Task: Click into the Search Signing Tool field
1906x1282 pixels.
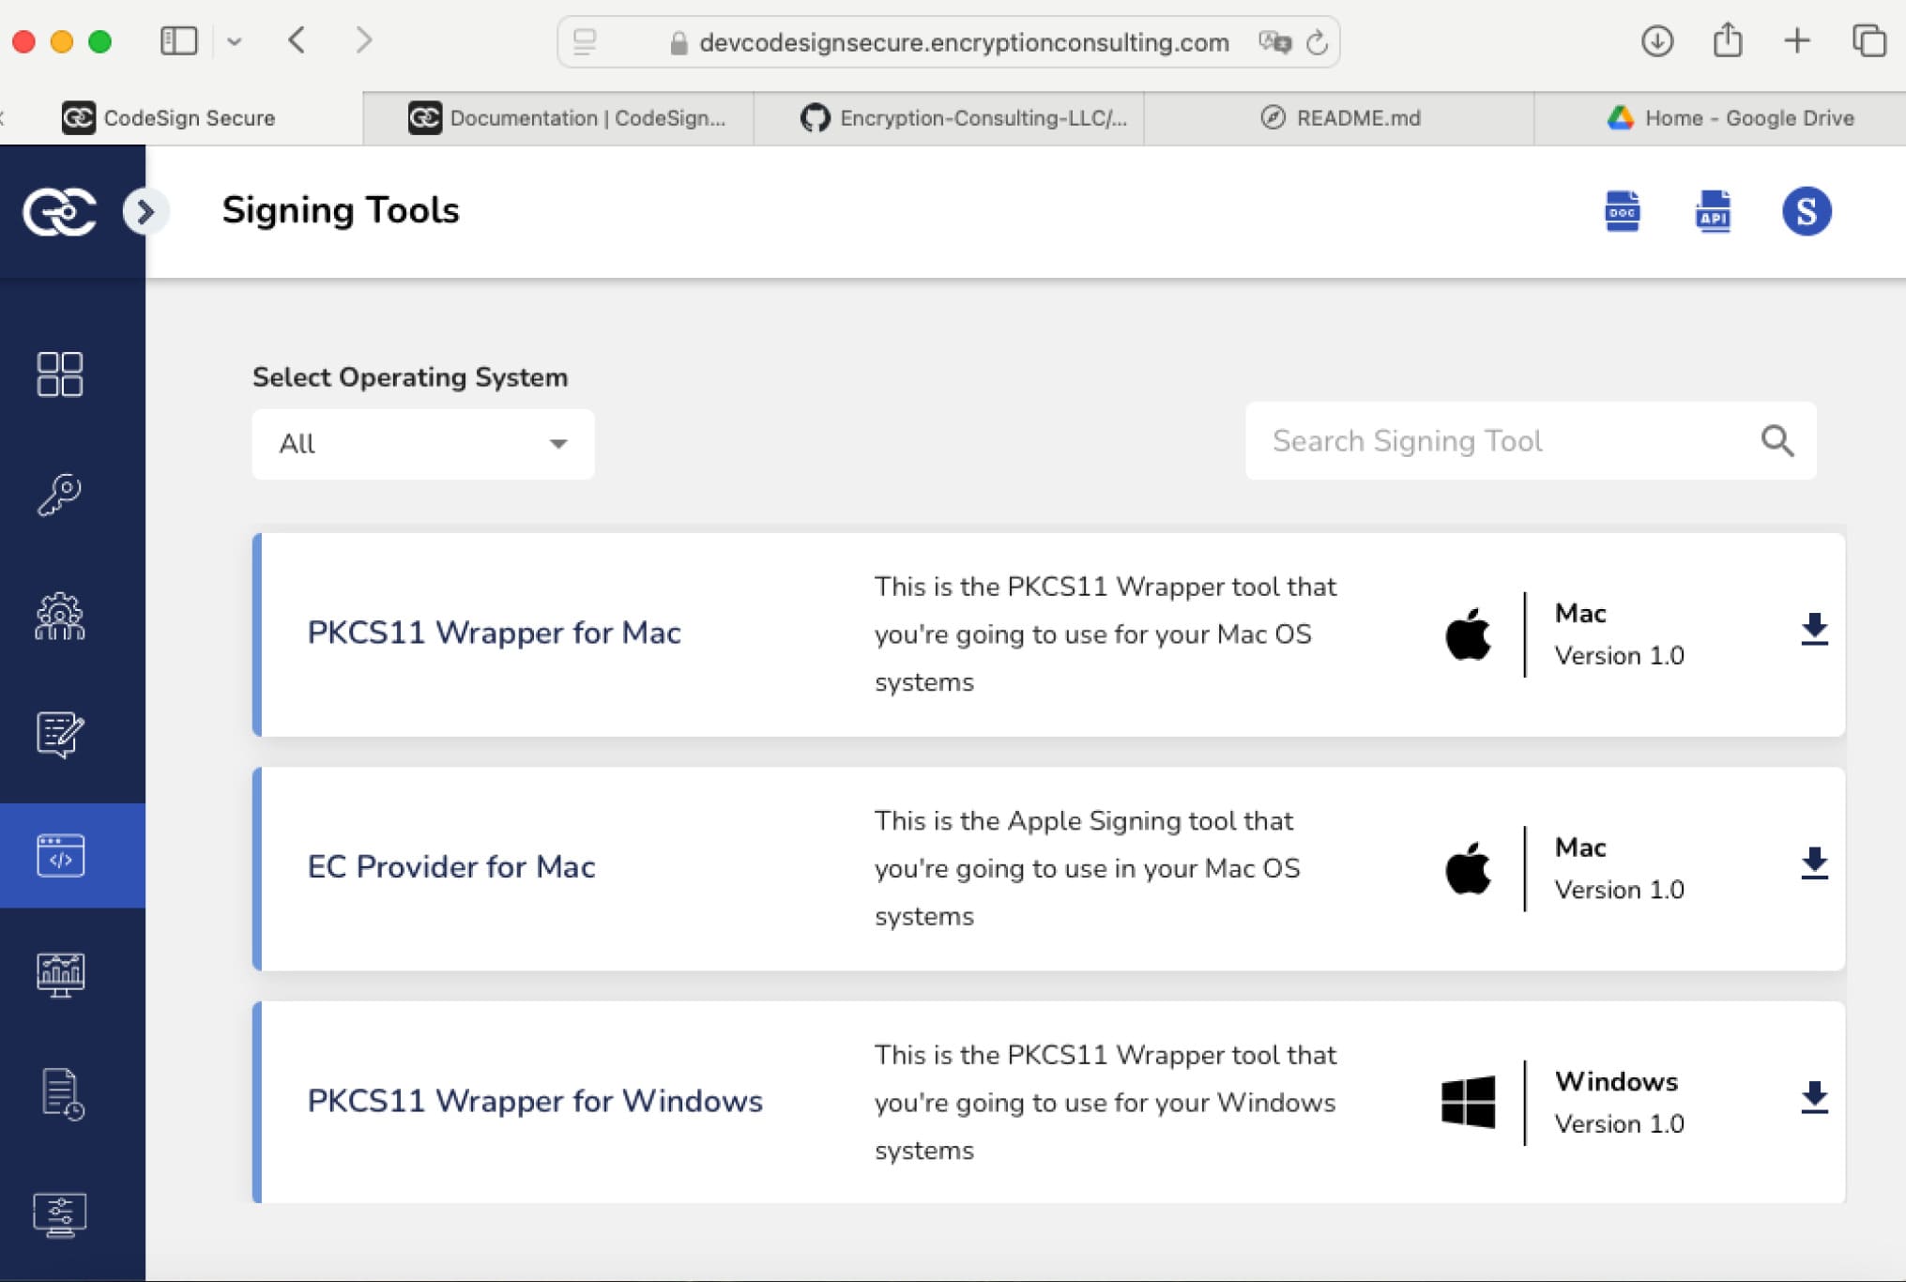Action: click(x=1502, y=441)
